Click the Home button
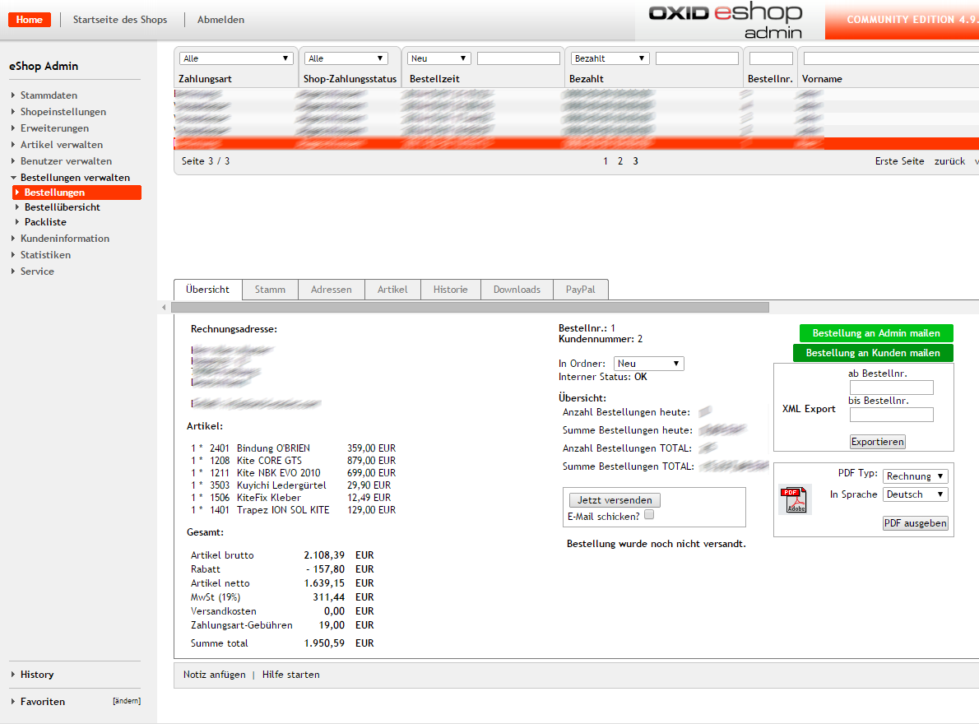This screenshot has height=724, width=979. [30, 20]
